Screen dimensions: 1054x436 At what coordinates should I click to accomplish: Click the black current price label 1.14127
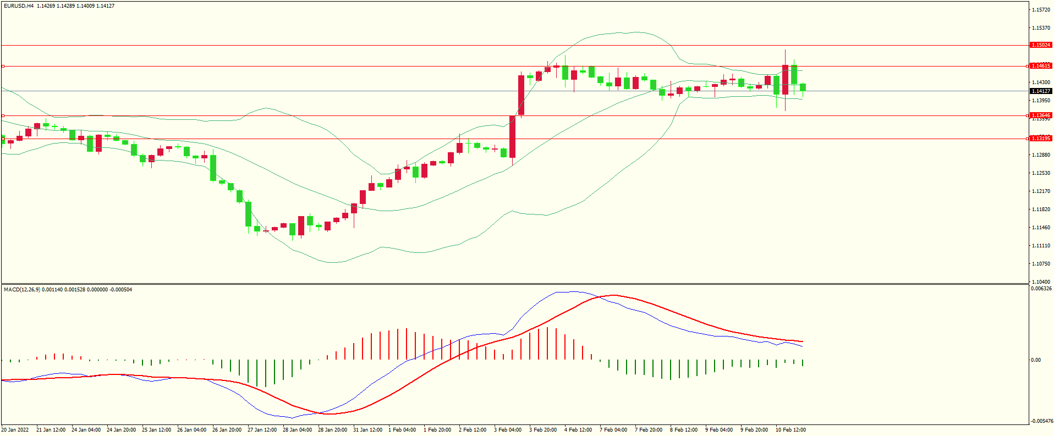coord(1040,91)
